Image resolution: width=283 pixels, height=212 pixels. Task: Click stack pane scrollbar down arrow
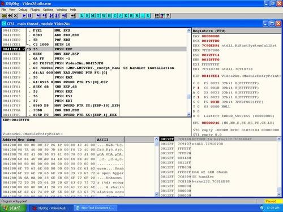pyautogui.click(x=279, y=194)
